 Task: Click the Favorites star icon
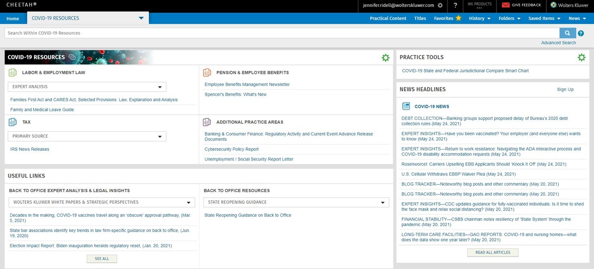click(x=458, y=18)
